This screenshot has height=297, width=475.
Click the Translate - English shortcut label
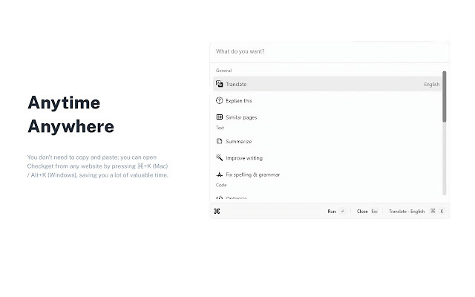(x=407, y=211)
